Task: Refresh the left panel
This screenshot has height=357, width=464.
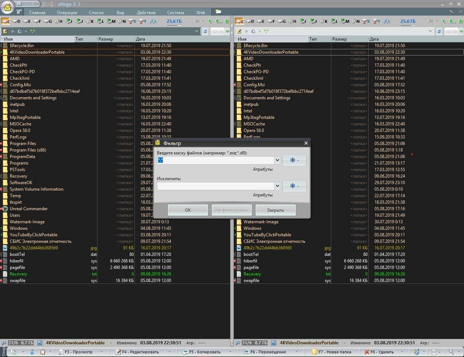Action: tap(205, 31)
